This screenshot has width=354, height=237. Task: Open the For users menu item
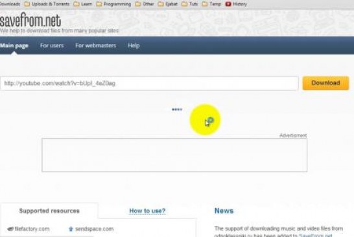coord(52,45)
